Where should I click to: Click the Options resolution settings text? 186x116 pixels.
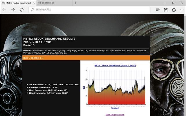(85, 52)
